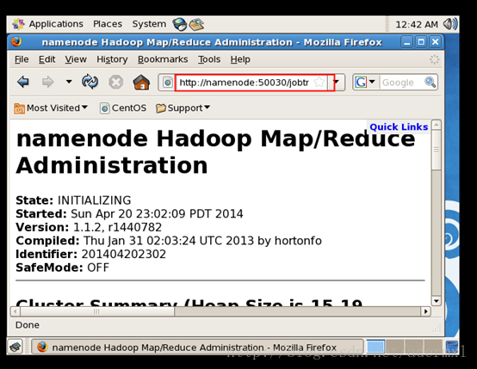Click the Show Desktop icon in bottom panel
Image resolution: width=477 pixels, height=369 pixels.
point(15,347)
